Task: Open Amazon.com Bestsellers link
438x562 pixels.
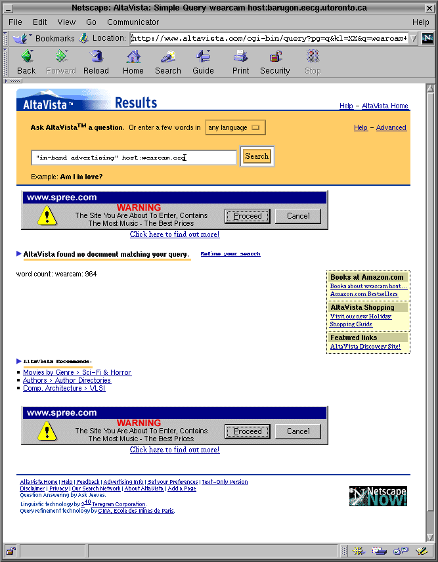Action: coord(364,294)
